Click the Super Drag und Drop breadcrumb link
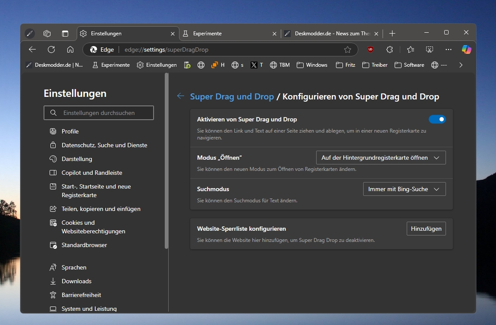 click(232, 96)
